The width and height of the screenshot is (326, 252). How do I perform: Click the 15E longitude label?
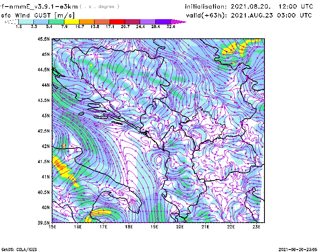52,227
